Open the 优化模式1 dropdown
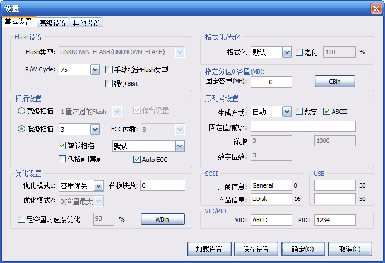 [98, 186]
